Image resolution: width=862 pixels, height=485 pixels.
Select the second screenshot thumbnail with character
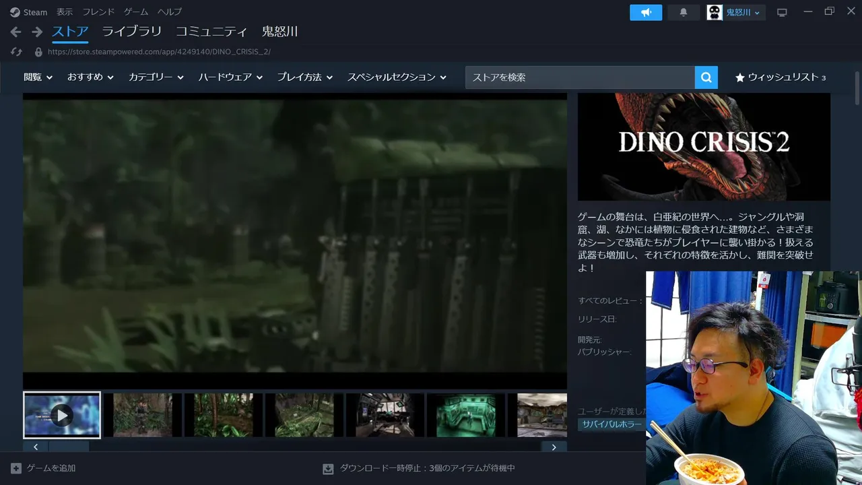(143, 415)
